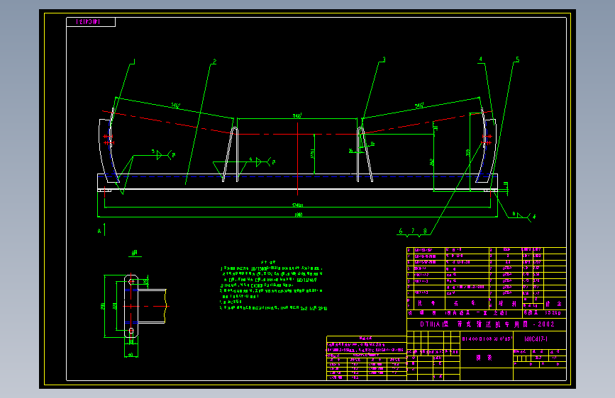Pick callout number 6 in grouped leader

[x=401, y=231]
